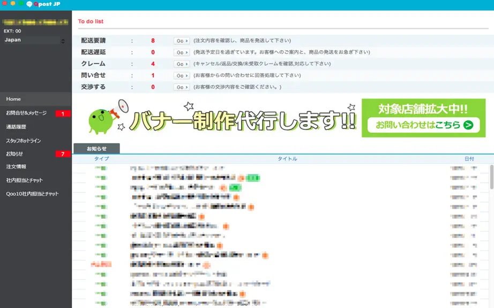This screenshot has width=494, height=308.
Task: Select the お知らせ tab above the list
Action: [x=97, y=148]
